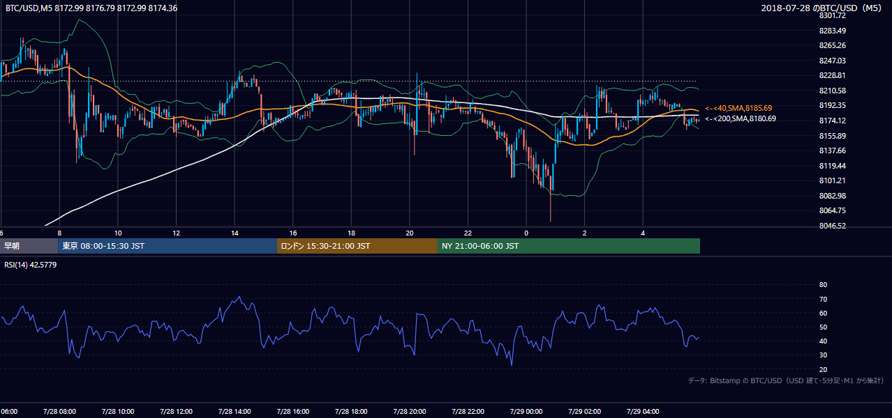Click RSI scale value 70

(823, 300)
